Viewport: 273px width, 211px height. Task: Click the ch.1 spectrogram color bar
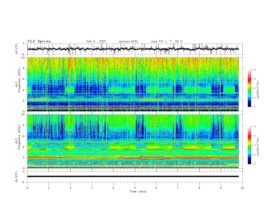249,88
